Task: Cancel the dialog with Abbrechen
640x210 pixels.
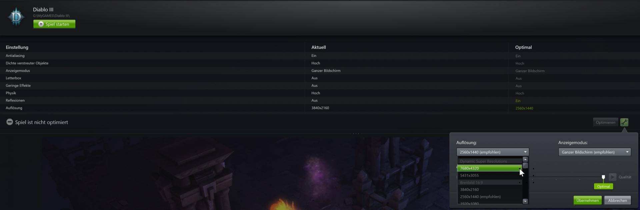Action: pos(617,200)
